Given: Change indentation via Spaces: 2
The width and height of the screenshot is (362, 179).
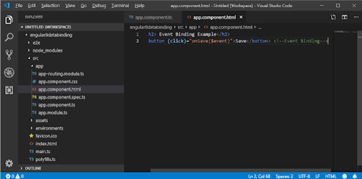Looking at the screenshot, I should (284, 176).
